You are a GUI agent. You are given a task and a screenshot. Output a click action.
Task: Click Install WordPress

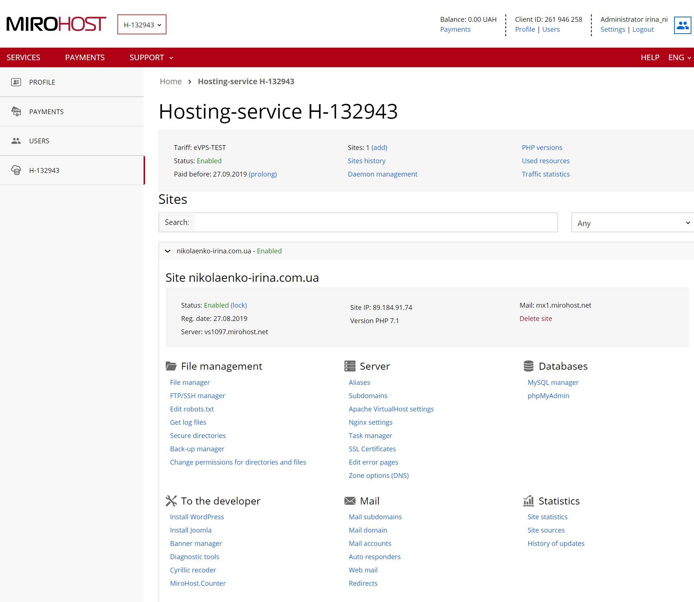pos(197,517)
